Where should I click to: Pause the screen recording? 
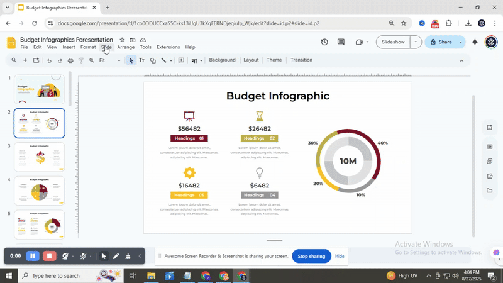coord(32,256)
